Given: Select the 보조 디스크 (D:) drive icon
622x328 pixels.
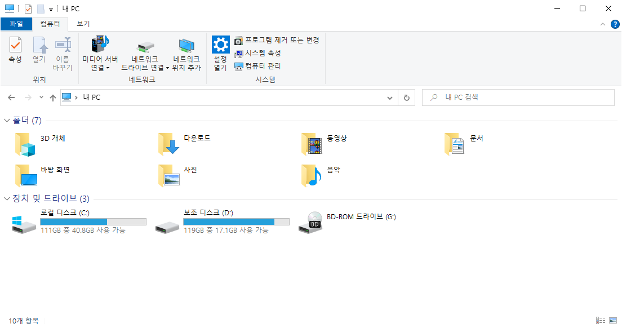Looking at the screenshot, I should point(167,227).
